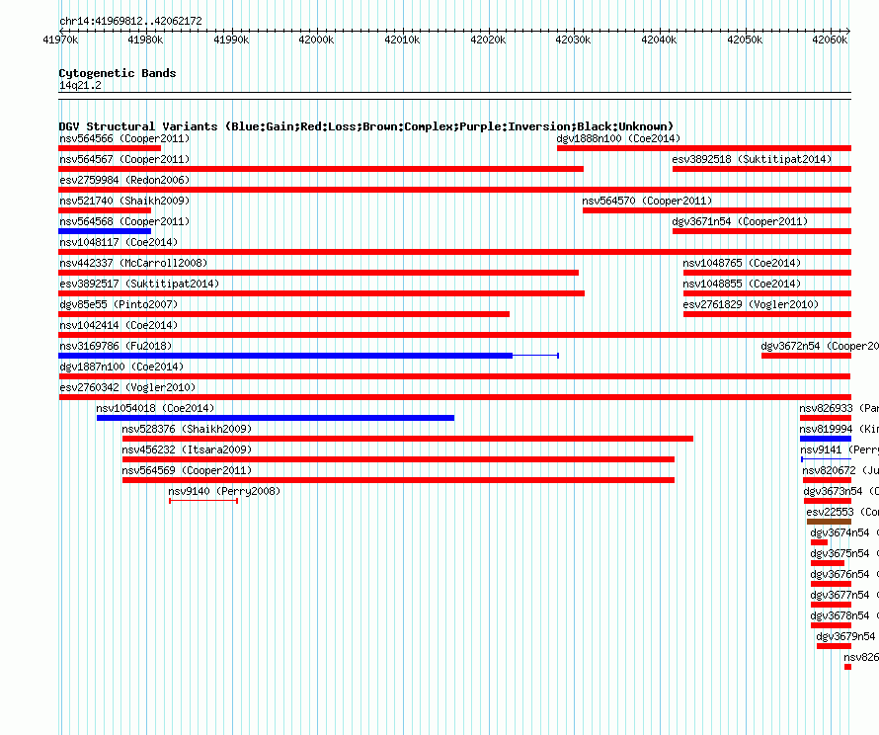The width and height of the screenshot is (879, 735).
Task: Click the 42030k ruler position
Action: click(573, 40)
